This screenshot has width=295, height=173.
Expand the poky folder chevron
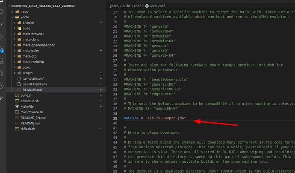pos(14,67)
